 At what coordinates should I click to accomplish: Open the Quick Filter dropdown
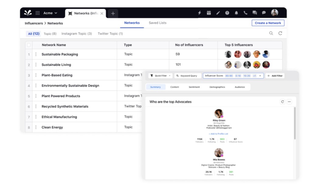pos(160,76)
